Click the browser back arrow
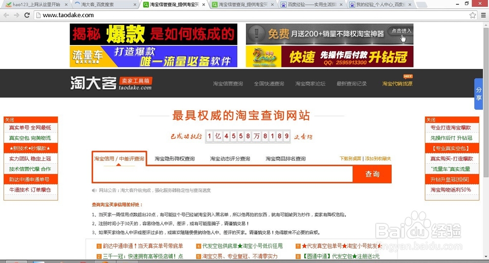489x263 pixels. 6,15
